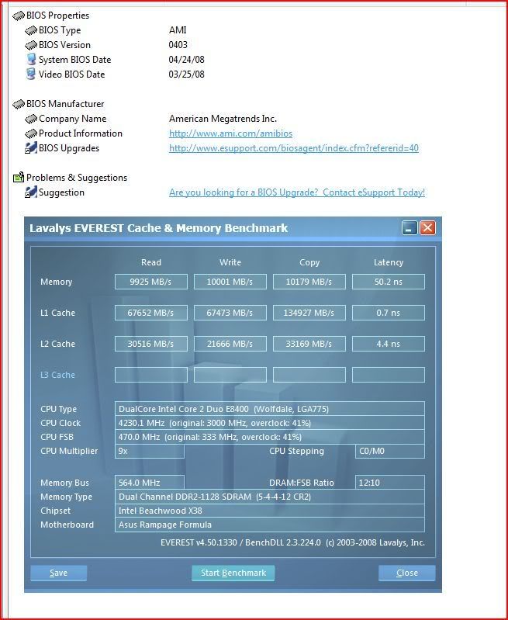Click the BIOS Type chip icon
The width and height of the screenshot is (508, 620).
[x=31, y=30]
